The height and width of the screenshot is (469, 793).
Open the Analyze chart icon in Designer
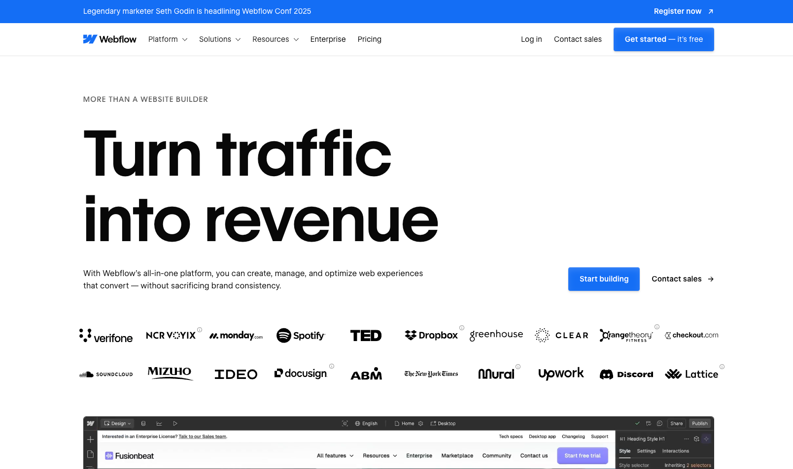click(x=159, y=424)
